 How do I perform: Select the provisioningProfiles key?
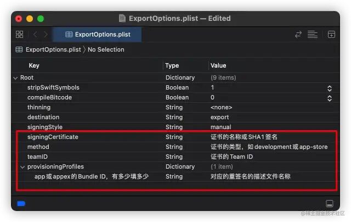pos(55,166)
